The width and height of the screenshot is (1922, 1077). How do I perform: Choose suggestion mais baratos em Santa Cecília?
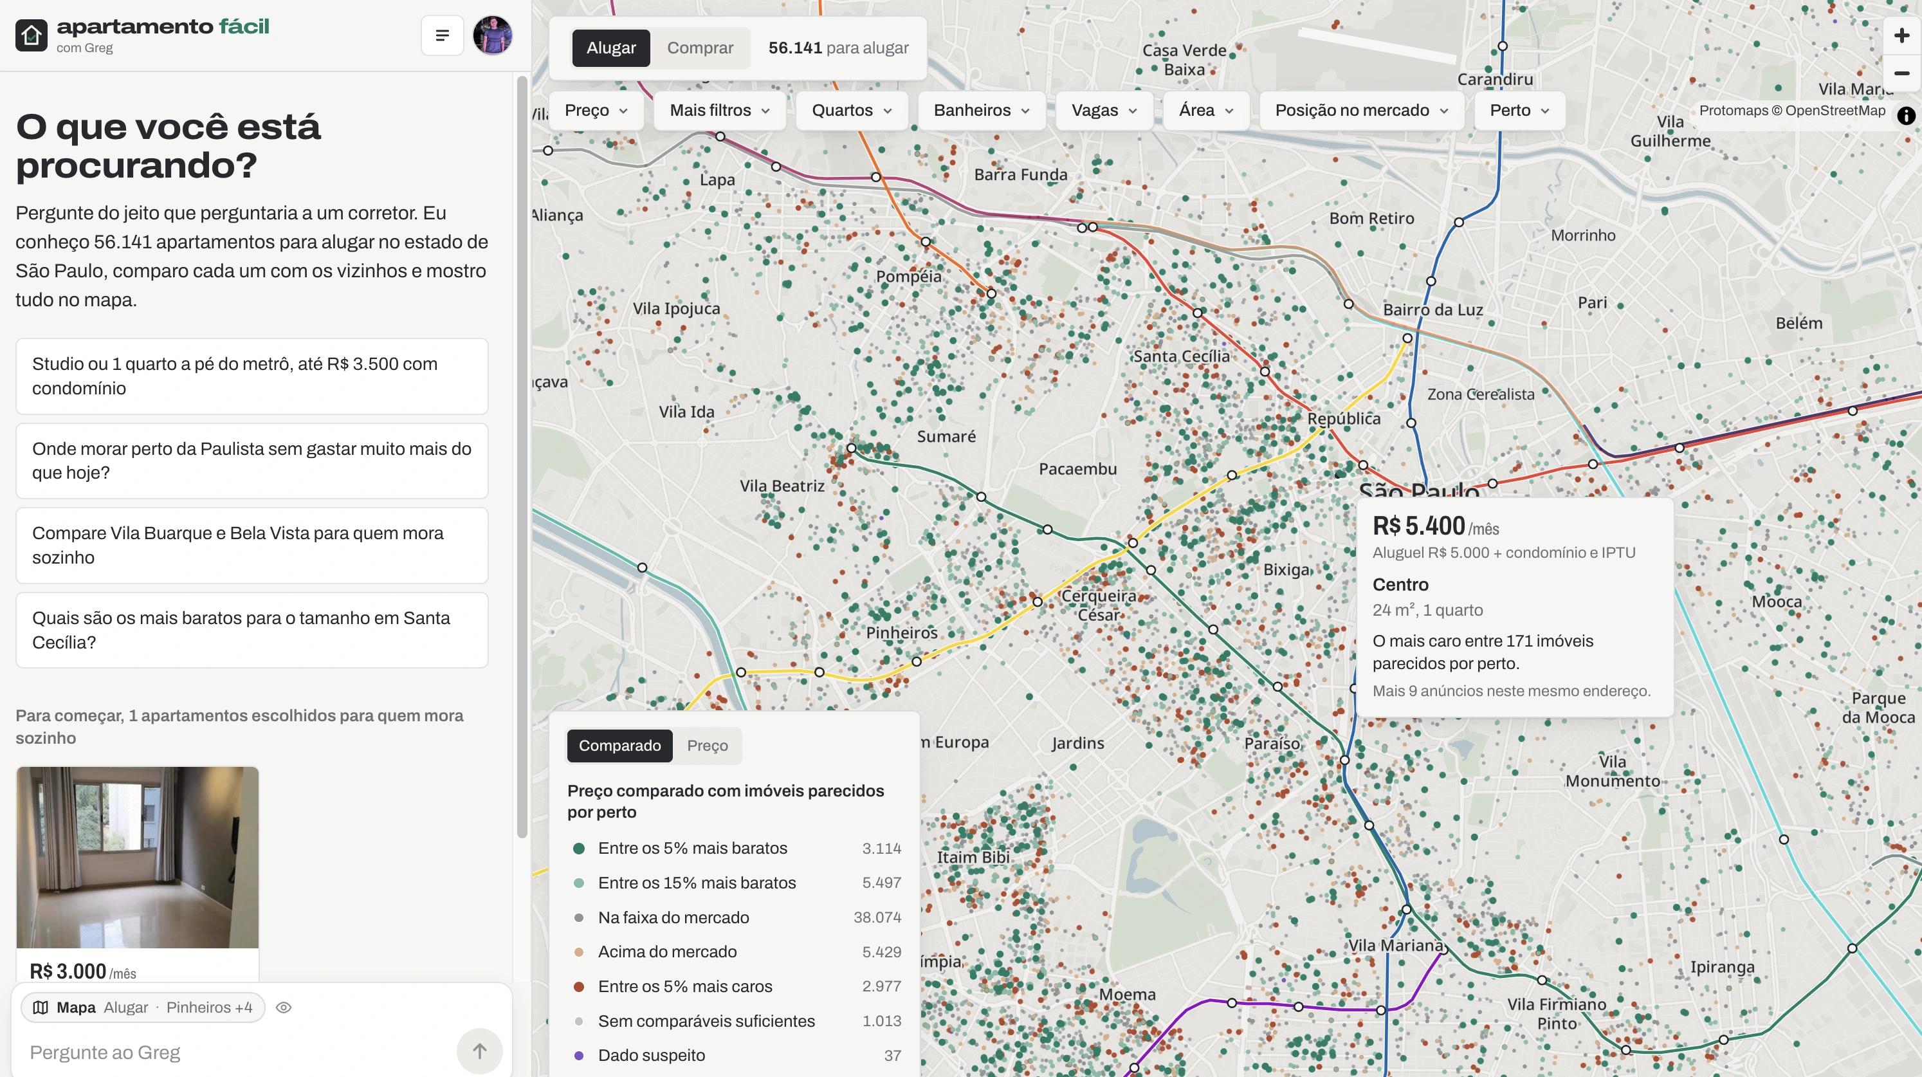(252, 629)
